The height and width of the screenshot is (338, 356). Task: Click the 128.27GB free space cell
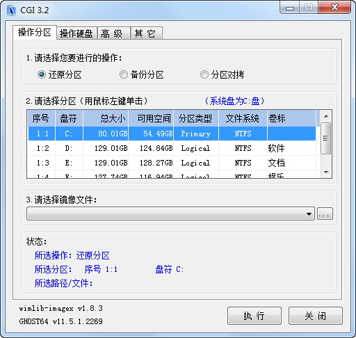[x=151, y=163]
